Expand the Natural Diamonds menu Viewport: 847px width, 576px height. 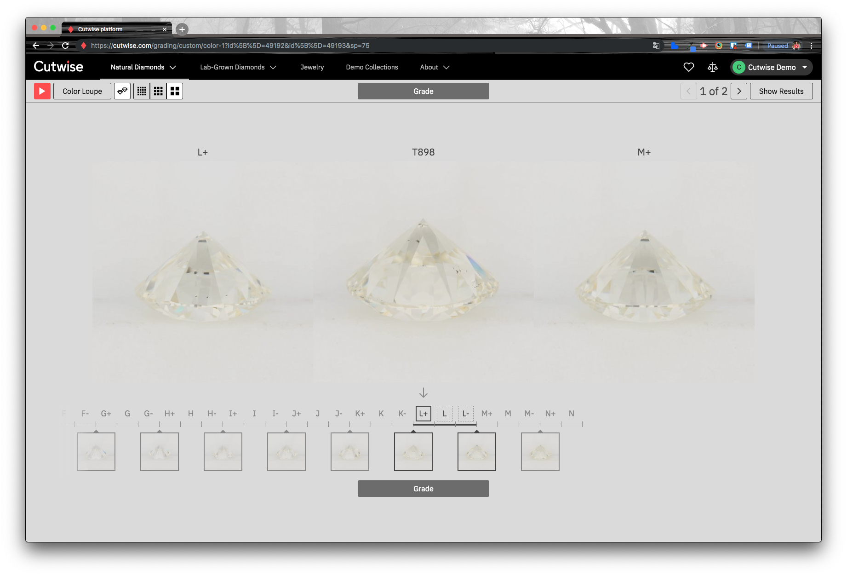coord(143,67)
